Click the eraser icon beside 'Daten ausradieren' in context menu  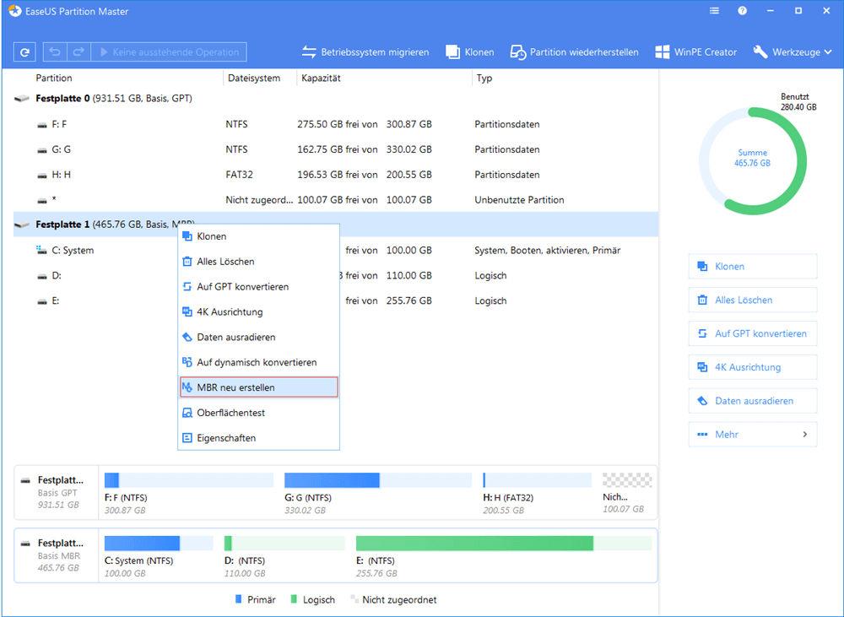click(x=187, y=337)
